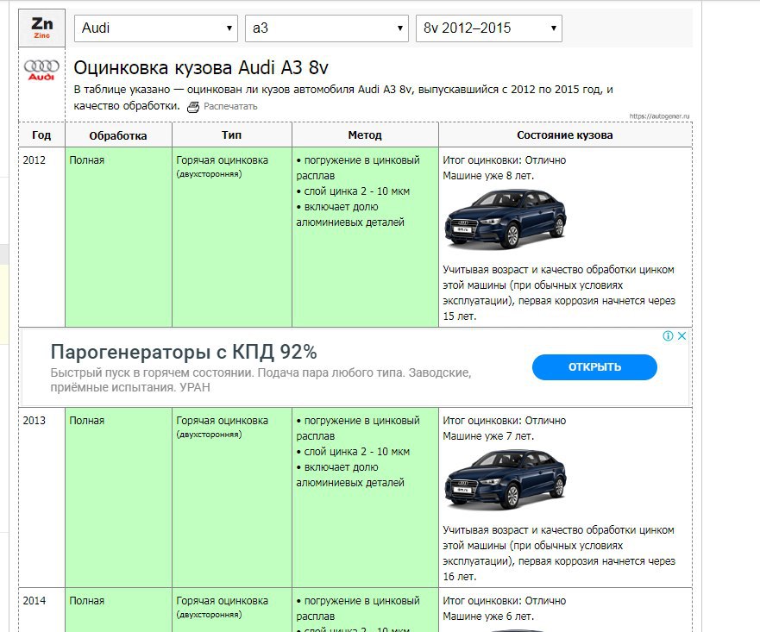Click the page title Оцинковка кузова Audi A3 8v

[x=201, y=68]
